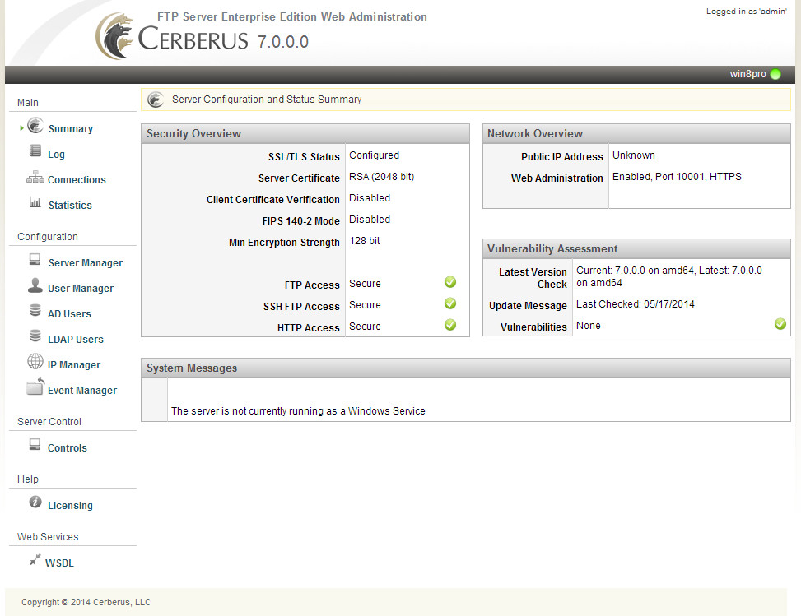This screenshot has width=801, height=616.
Task: Click the Connections network icon
Action: tap(35, 177)
